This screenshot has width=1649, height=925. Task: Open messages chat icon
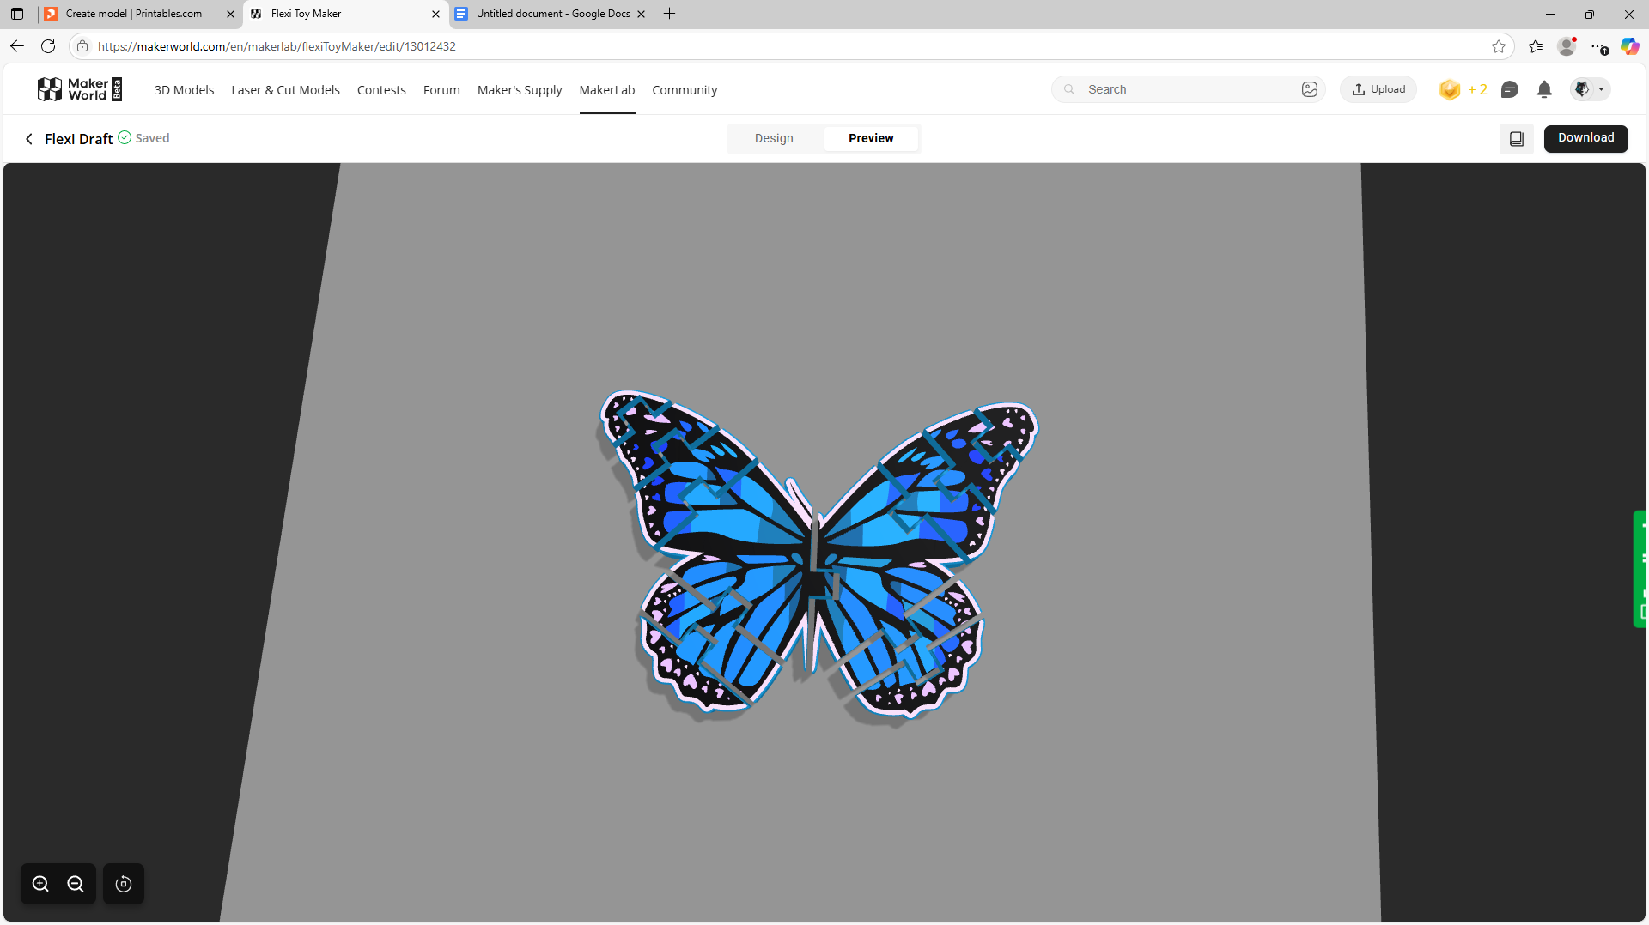(x=1509, y=89)
